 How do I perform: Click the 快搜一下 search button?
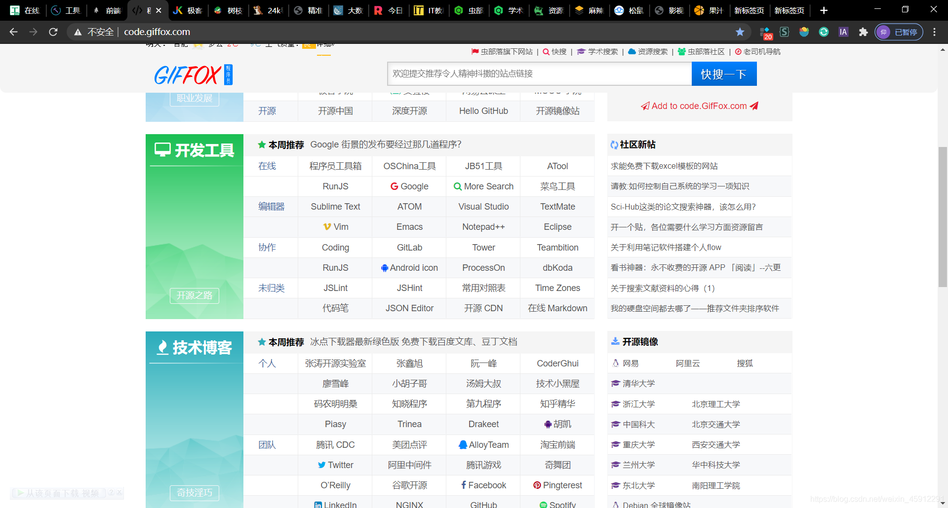click(724, 74)
